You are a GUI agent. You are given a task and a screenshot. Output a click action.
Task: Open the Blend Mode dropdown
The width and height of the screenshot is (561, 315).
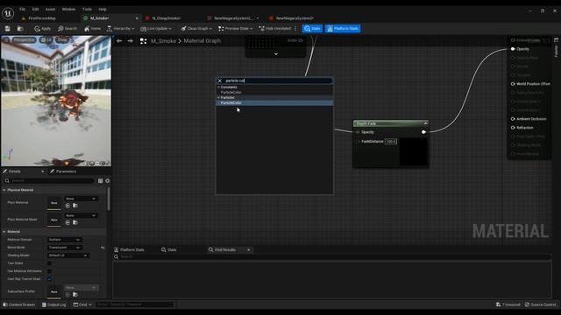point(65,248)
